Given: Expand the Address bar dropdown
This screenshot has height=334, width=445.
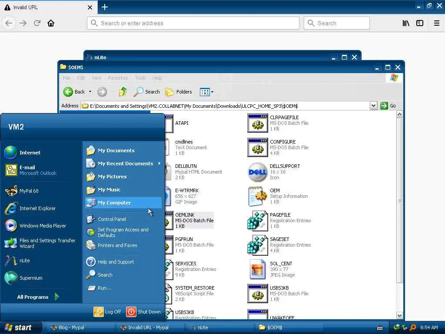Looking at the screenshot, I should pyautogui.click(x=373, y=106).
